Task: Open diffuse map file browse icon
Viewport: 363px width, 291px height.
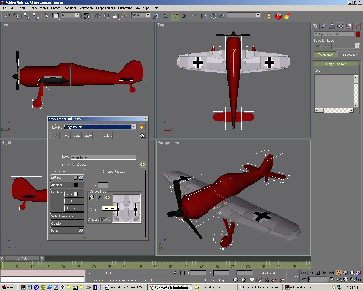Action: 92,197
